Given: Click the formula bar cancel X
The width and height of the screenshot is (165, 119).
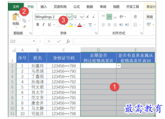Looking at the screenshot, I should pyautogui.click(x=49, y=42).
